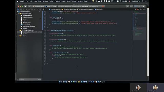This screenshot has width=164, height=92.
Task: Open the Edit menu
Action: point(31,1)
